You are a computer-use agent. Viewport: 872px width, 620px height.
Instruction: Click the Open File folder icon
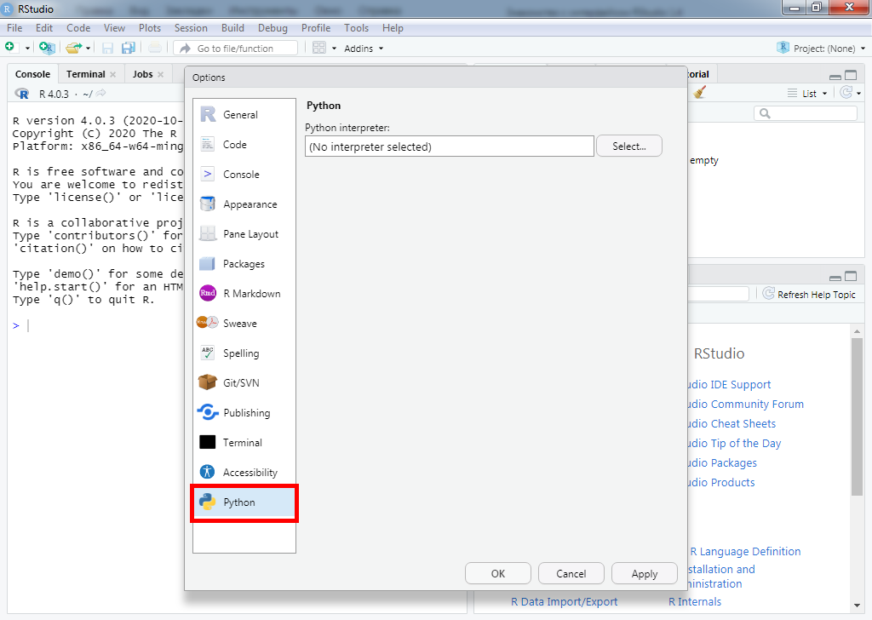(73, 49)
